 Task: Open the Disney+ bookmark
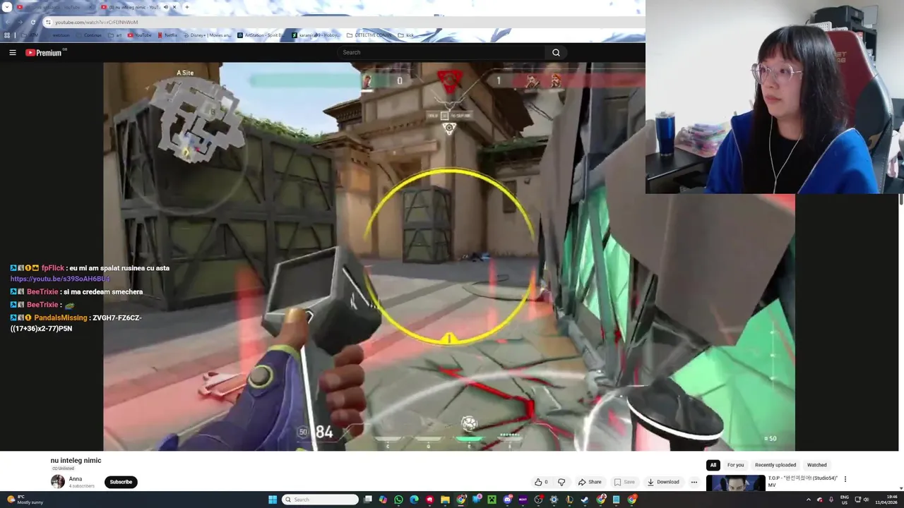(208, 35)
